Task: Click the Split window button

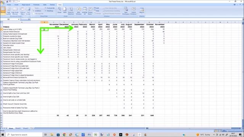Action: 96,8
